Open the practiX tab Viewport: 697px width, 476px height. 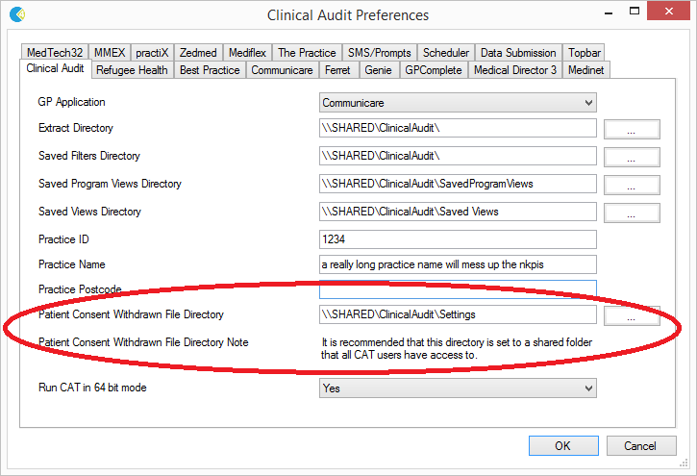[152, 53]
